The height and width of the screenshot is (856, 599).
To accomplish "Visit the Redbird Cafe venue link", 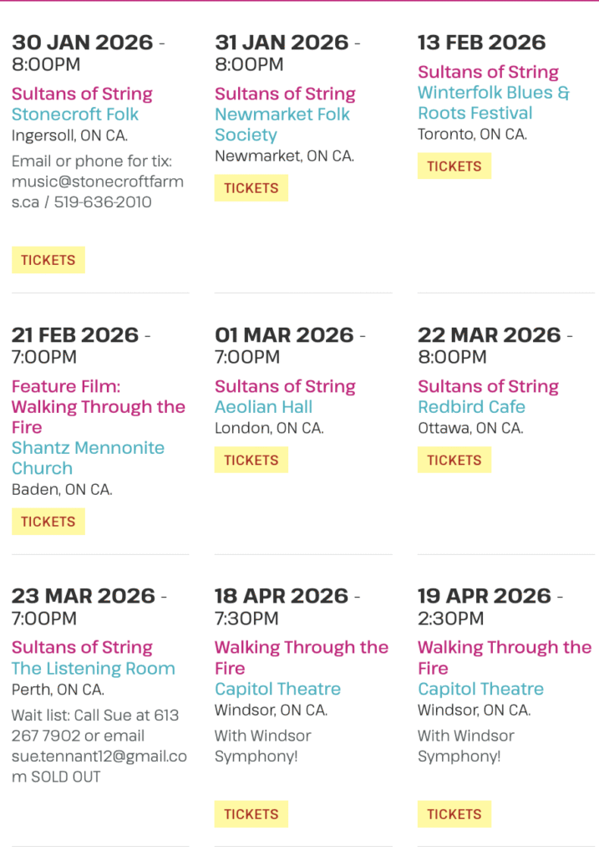I will pos(471,407).
